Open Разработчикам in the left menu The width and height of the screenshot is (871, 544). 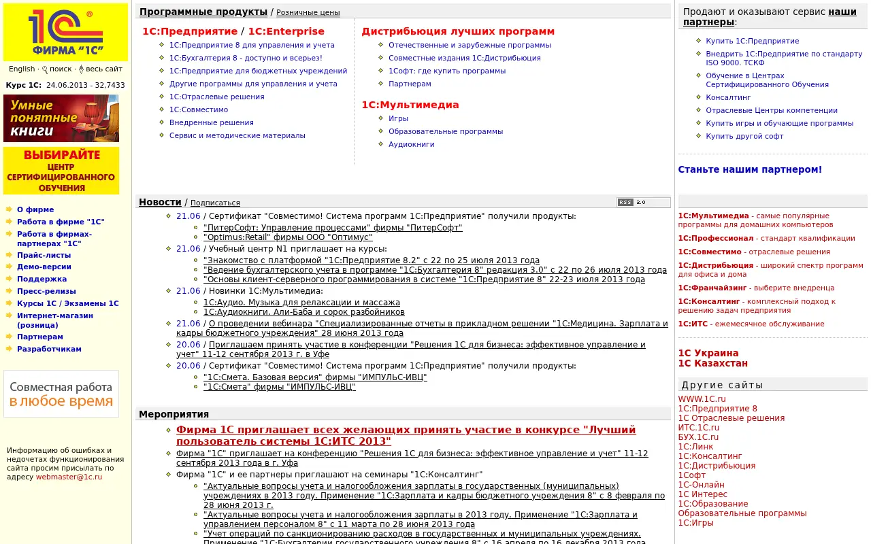pos(49,349)
